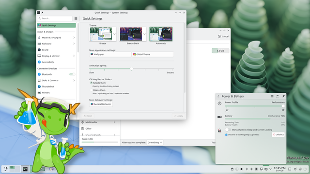Click the Display & Monitor icon
Image resolution: width=310 pixels, height=174 pixels.
(39, 56)
